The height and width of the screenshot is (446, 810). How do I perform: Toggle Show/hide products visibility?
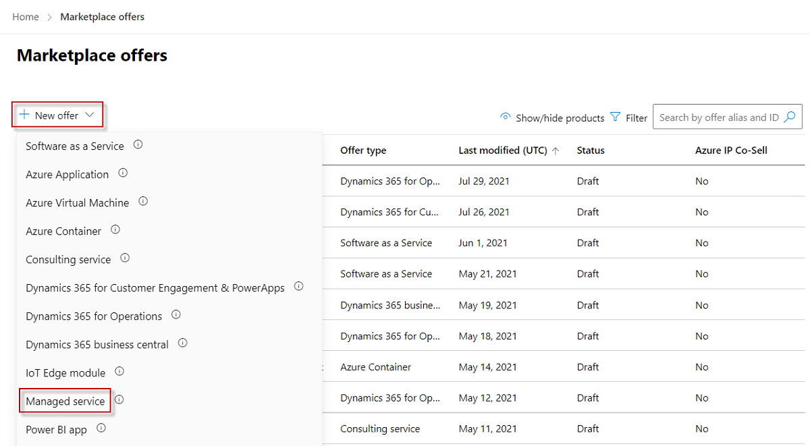click(x=552, y=117)
